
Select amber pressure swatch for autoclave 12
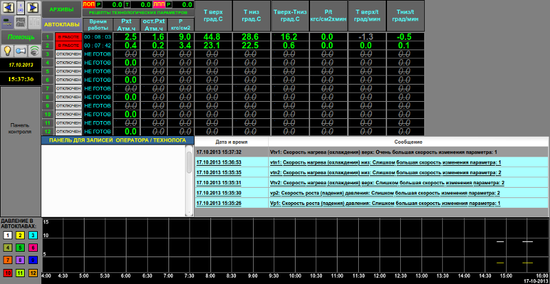tap(33, 273)
